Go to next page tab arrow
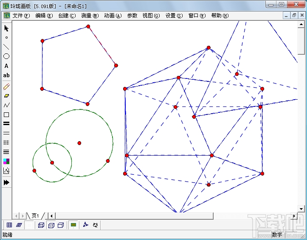This screenshot has height=240, width=307. [x=23, y=216]
